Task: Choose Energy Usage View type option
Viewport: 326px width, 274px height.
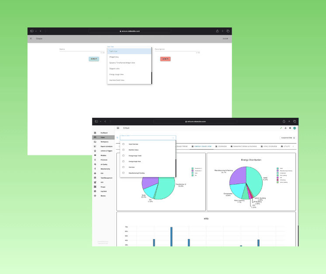Action: [129, 74]
